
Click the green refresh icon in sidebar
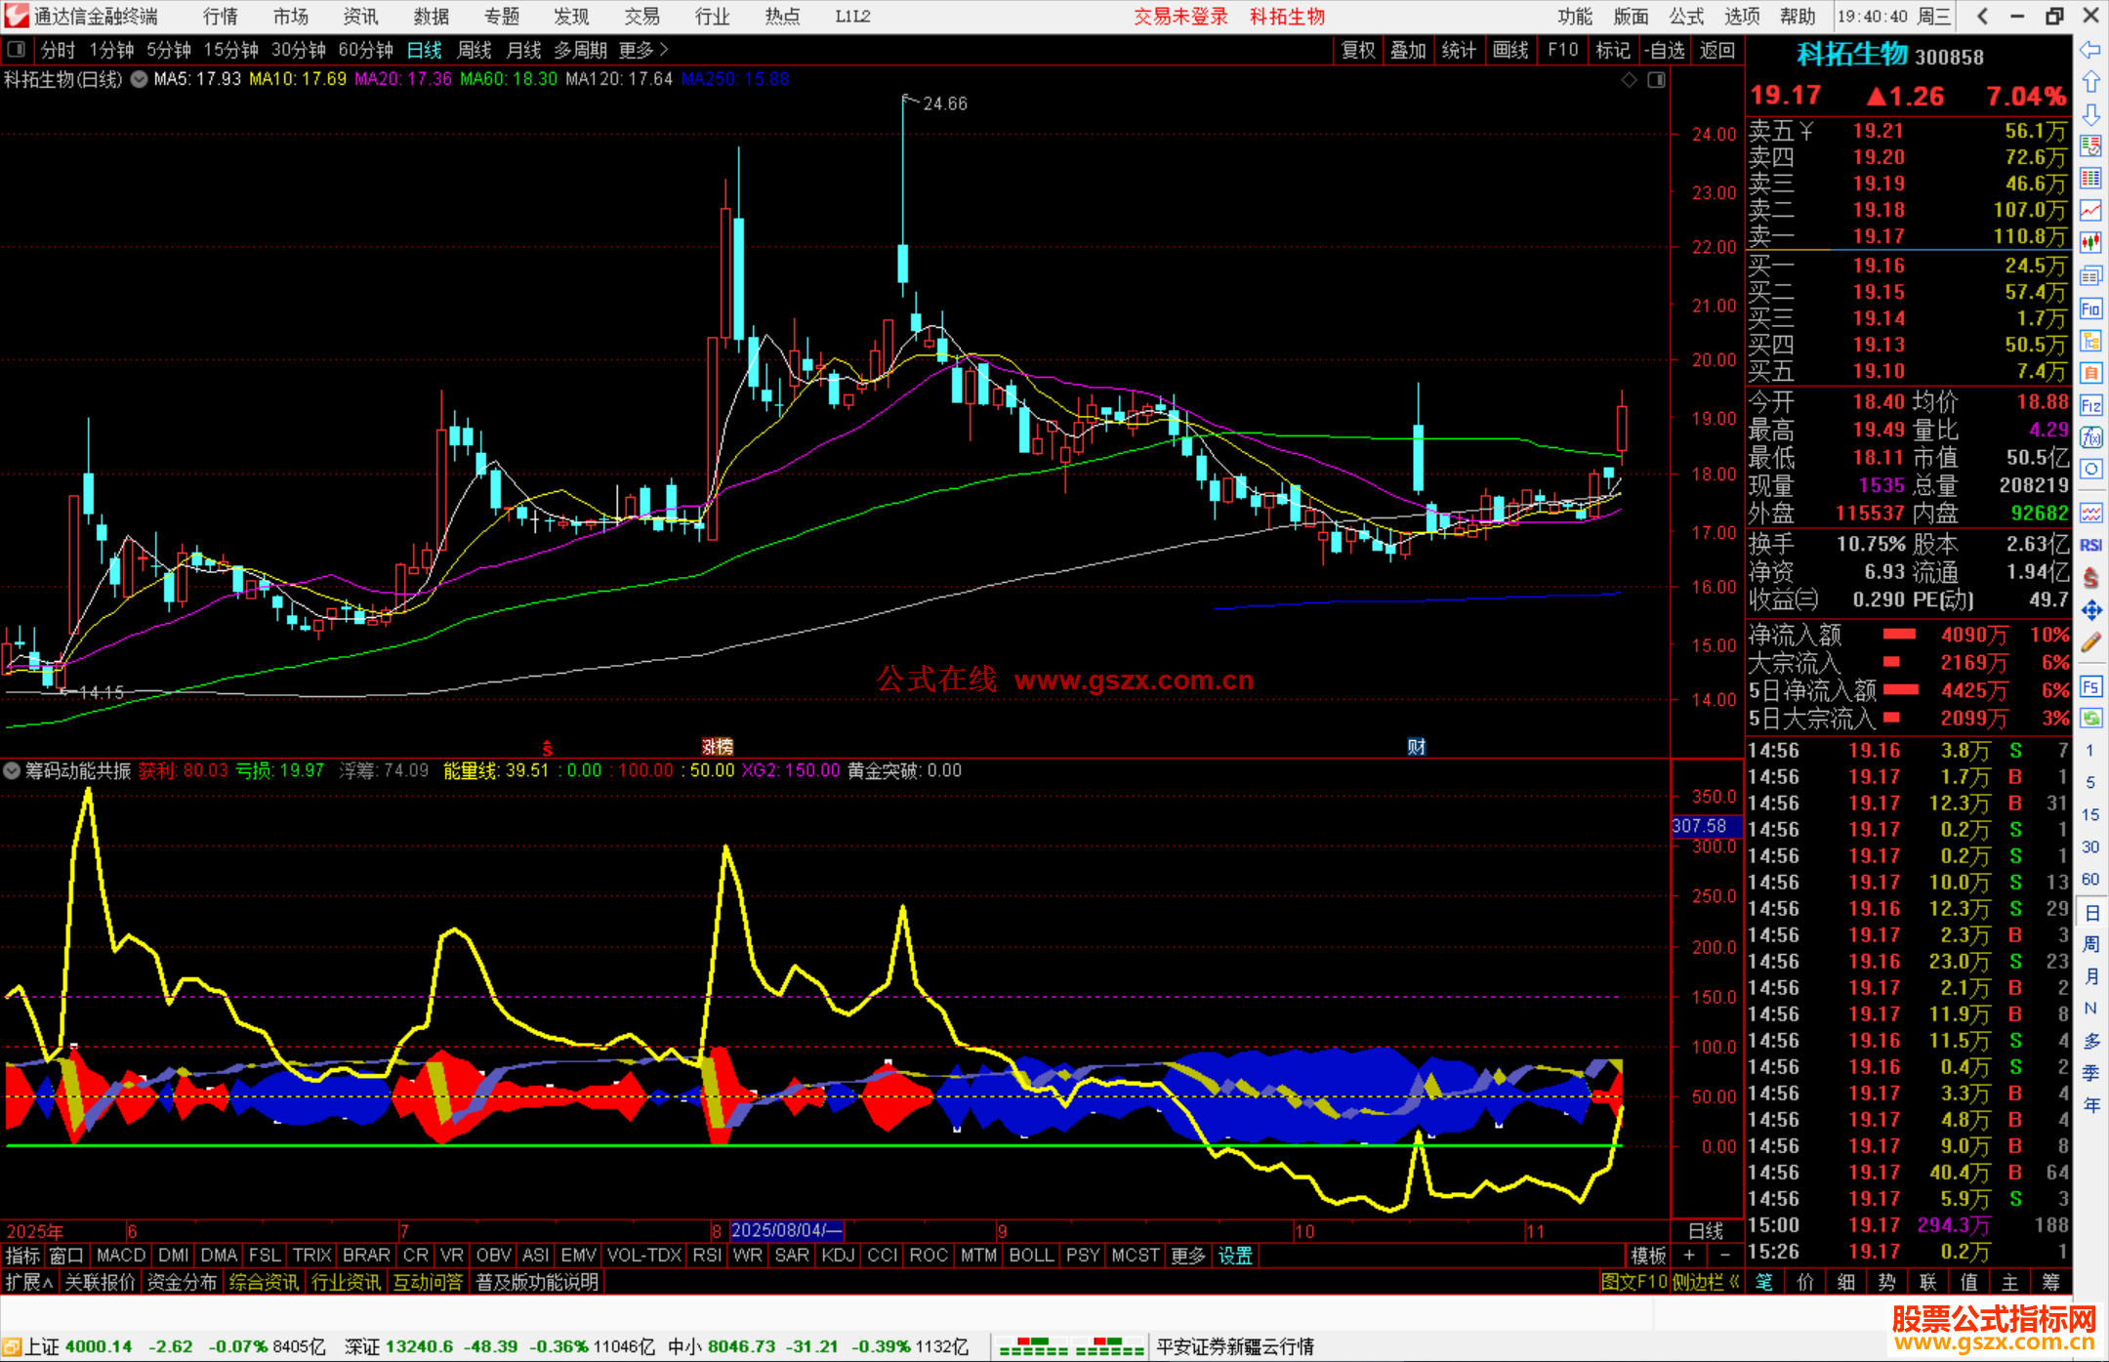[2090, 719]
